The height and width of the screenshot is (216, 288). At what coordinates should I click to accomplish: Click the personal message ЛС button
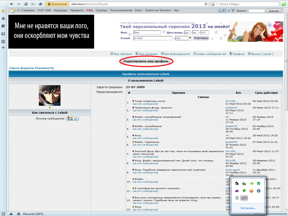click(x=73, y=119)
